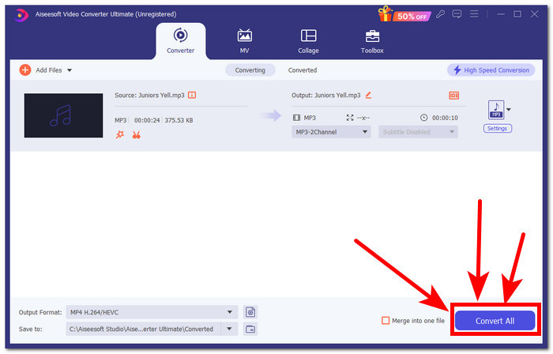Open the Toolbox tab
The width and height of the screenshot is (553, 354).
point(372,41)
